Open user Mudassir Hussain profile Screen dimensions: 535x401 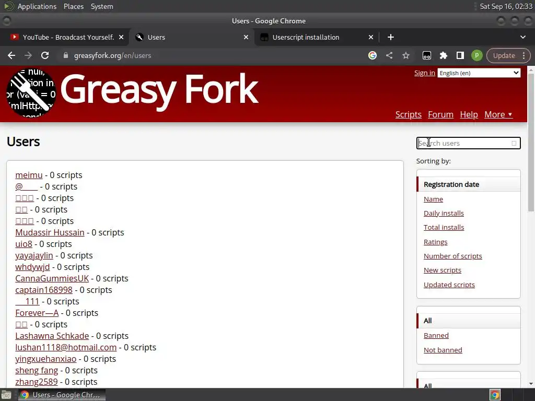coord(50,232)
